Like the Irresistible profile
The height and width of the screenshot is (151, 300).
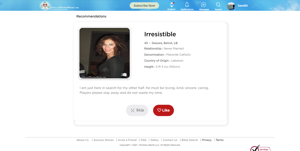click(164, 110)
